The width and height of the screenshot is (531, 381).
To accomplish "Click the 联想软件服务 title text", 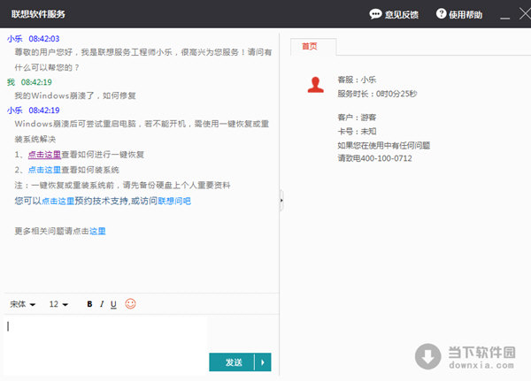I will click(x=38, y=14).
